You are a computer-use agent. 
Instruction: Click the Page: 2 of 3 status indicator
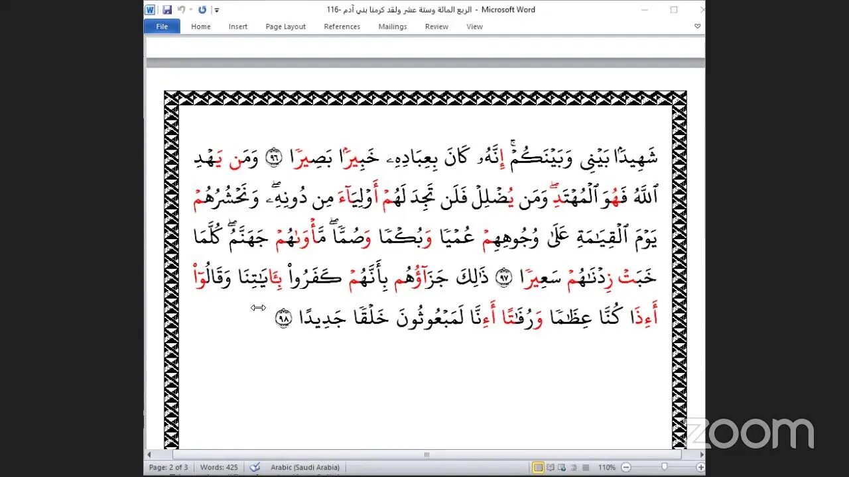click(168, 467)
